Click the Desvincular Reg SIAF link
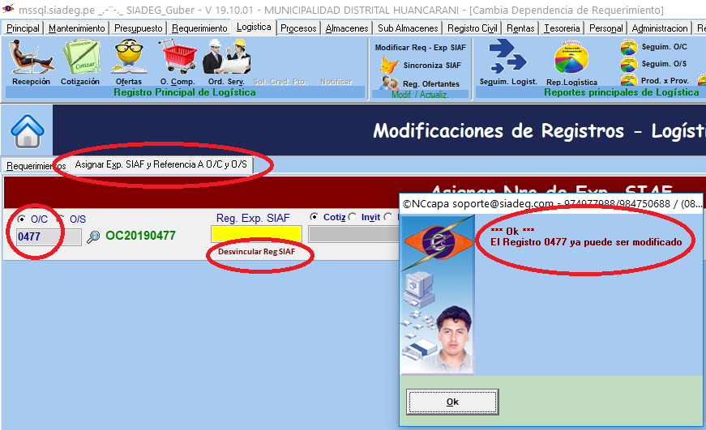 (257, 252)
